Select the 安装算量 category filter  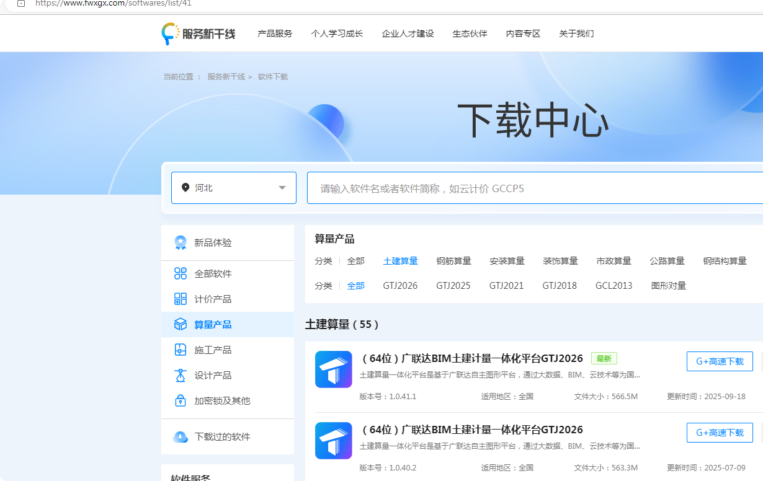507,261
